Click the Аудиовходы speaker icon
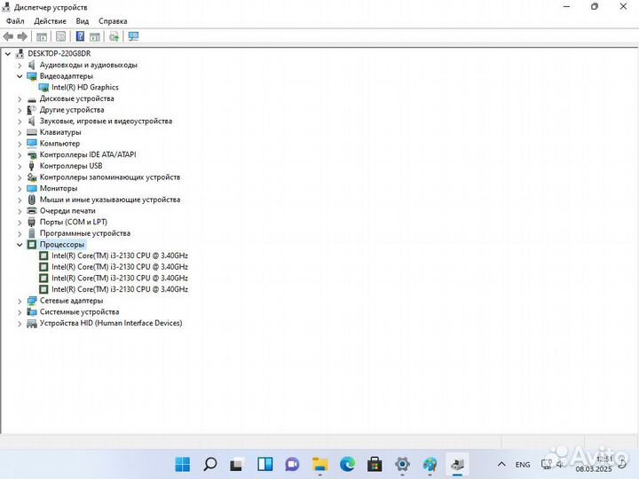639x479 pixels. coord(32,65)
